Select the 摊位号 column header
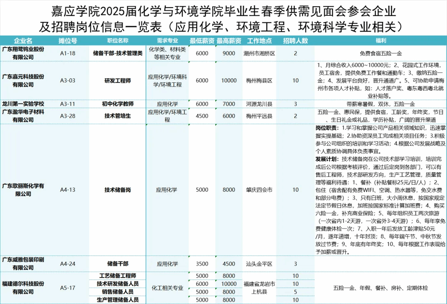 67,41
